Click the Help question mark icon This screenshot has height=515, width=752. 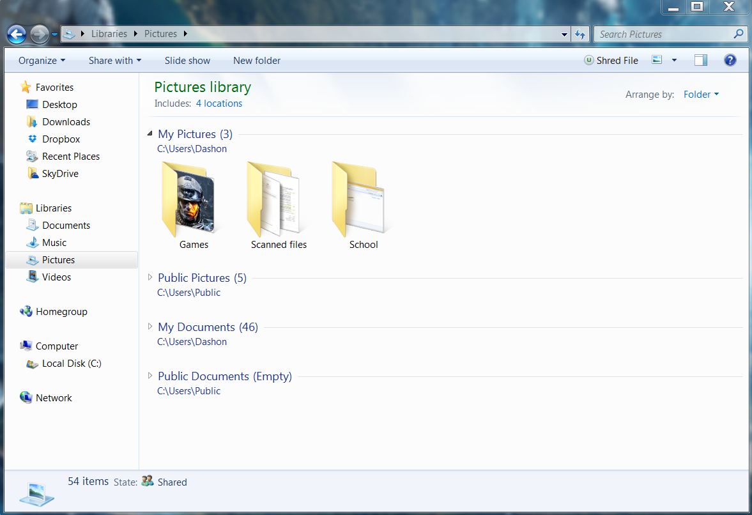click(730, 60)
